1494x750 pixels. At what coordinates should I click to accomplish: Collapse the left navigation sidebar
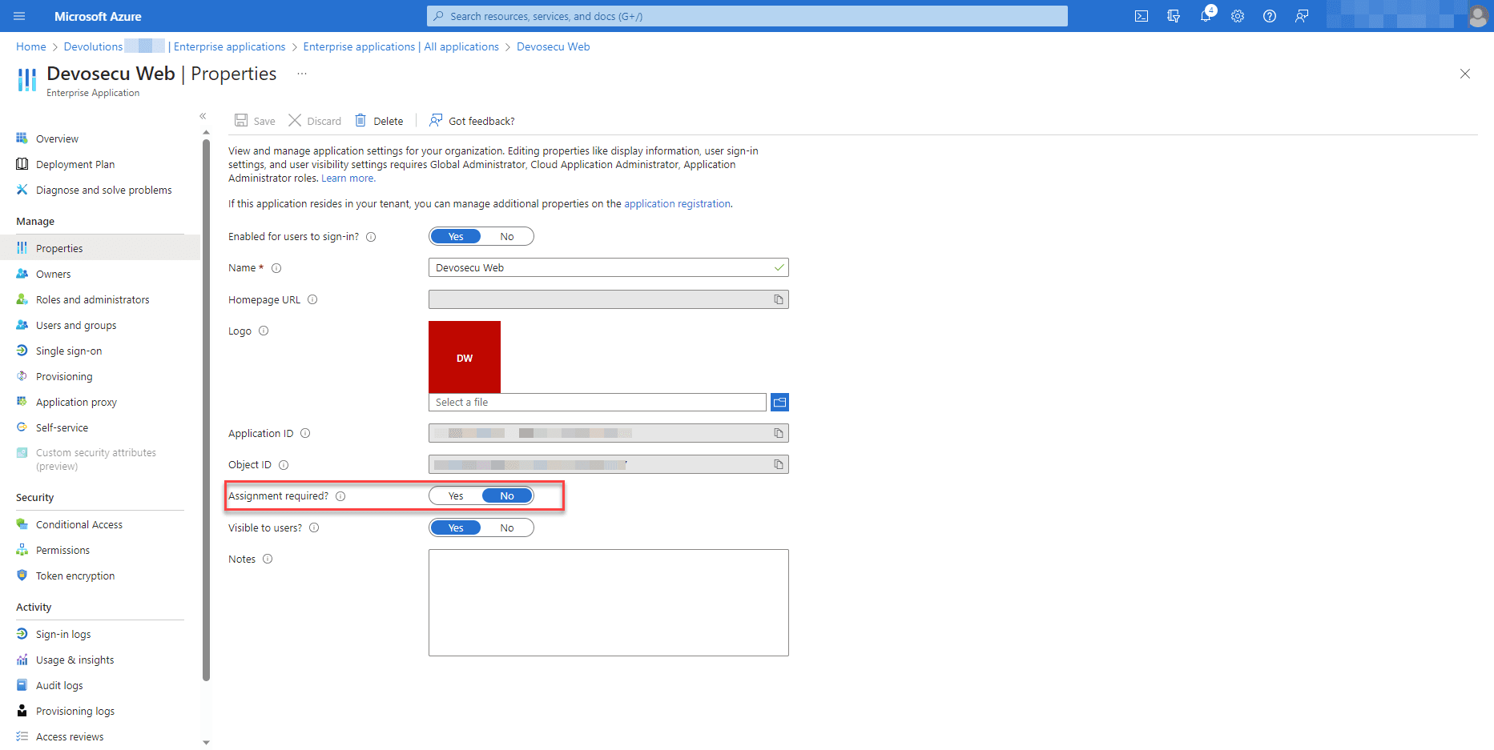pyautogui.click(x=203, y=116)
